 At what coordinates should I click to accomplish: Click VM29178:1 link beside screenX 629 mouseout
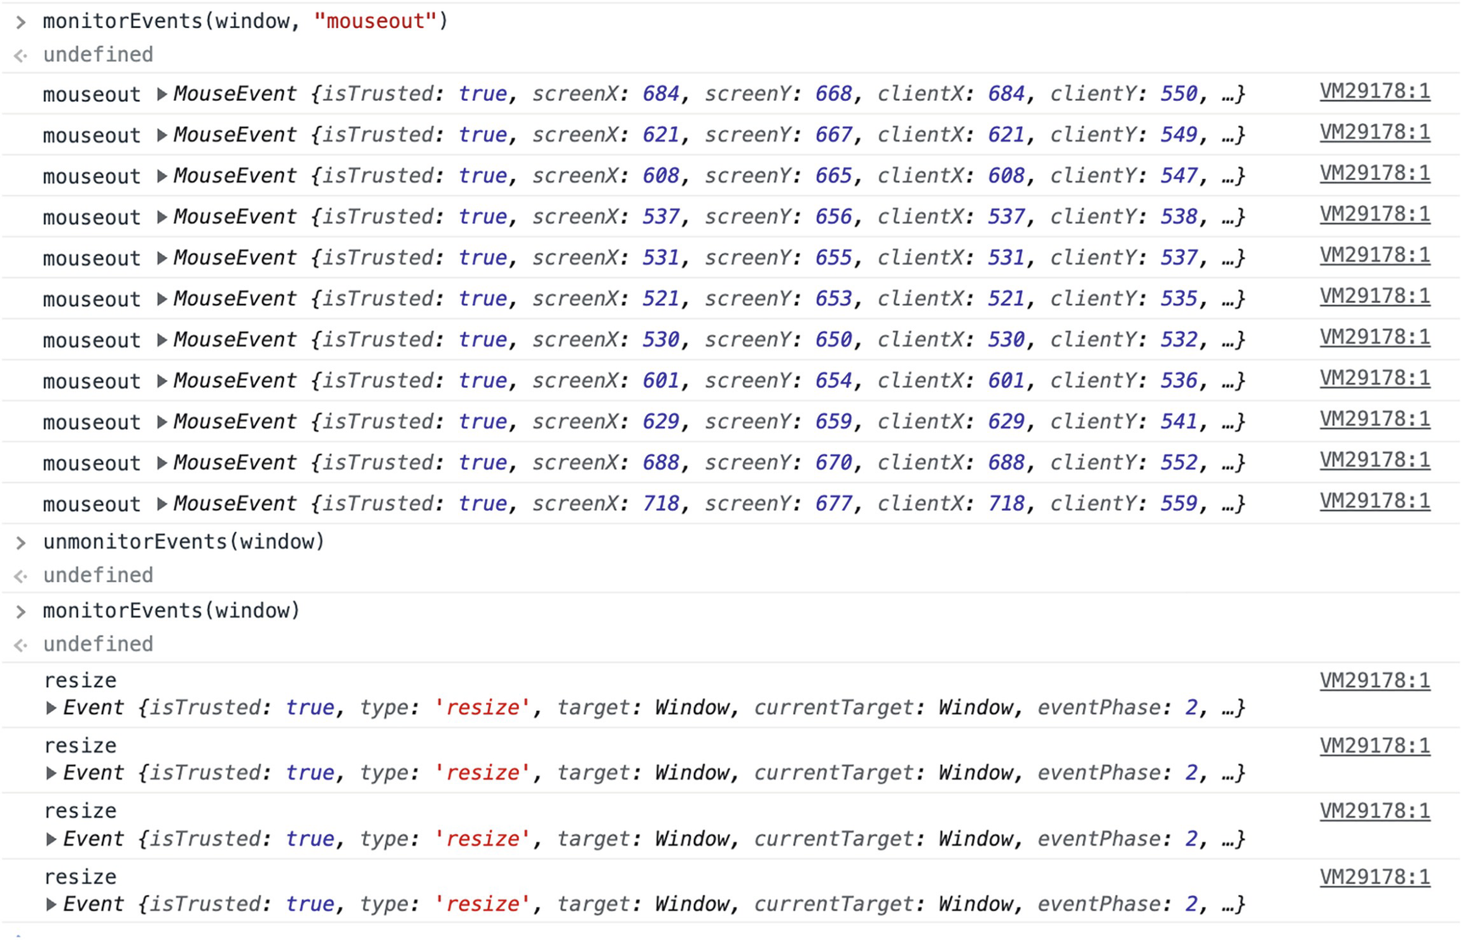(1374, 419)
